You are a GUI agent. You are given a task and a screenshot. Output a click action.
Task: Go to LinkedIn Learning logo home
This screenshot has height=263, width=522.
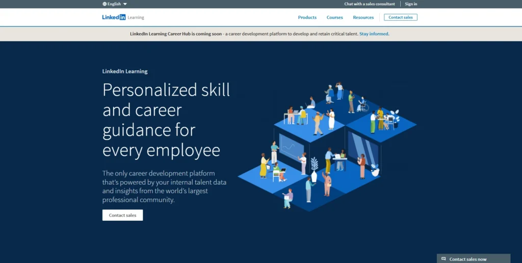pos(123,17)
